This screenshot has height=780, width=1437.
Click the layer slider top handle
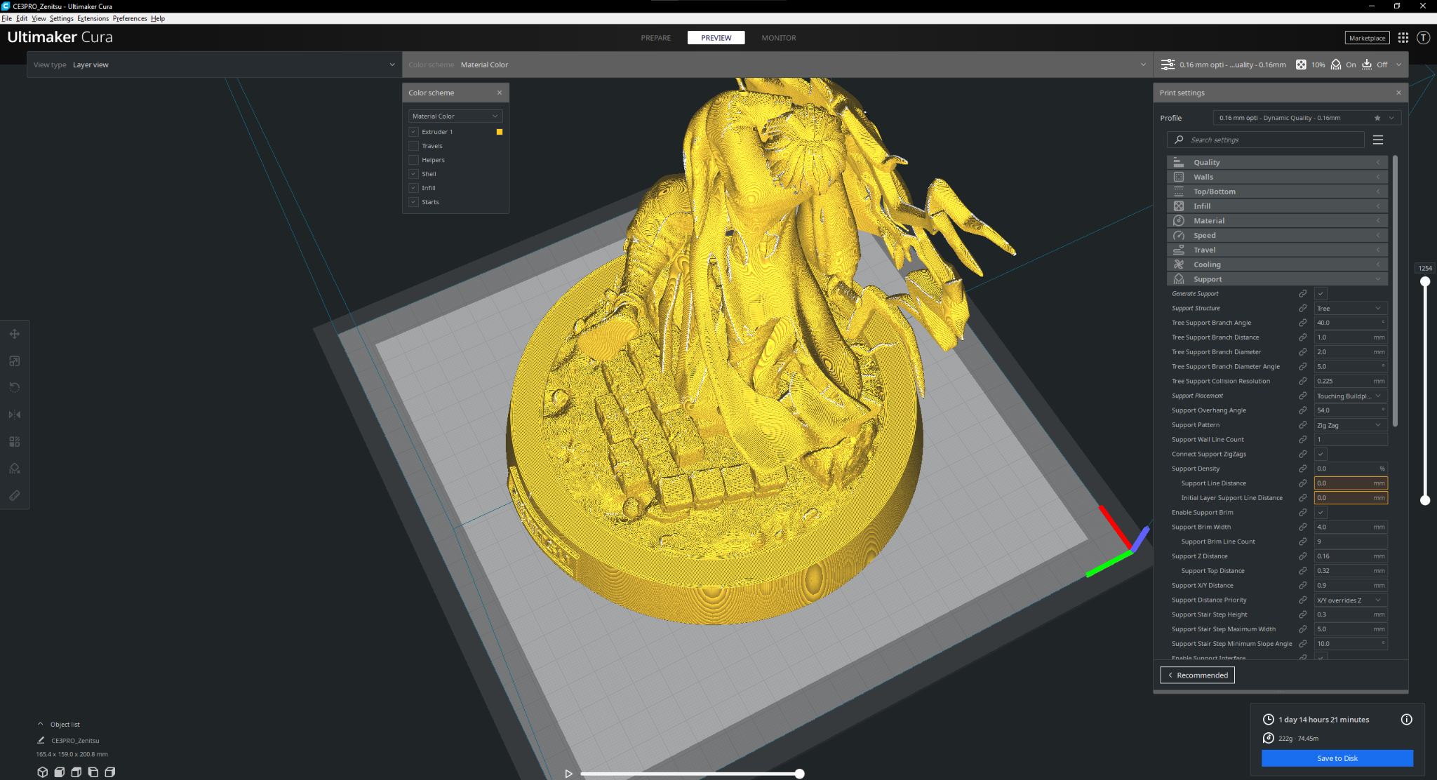1425,281
